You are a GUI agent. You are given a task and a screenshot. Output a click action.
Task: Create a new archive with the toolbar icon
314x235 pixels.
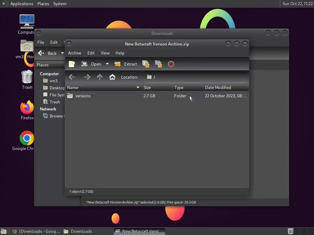tap(72, 64)
